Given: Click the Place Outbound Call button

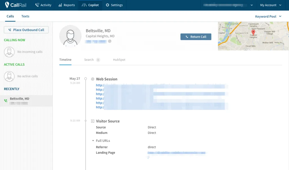Looking at the screenshot, I should click(x=26, y=30).
